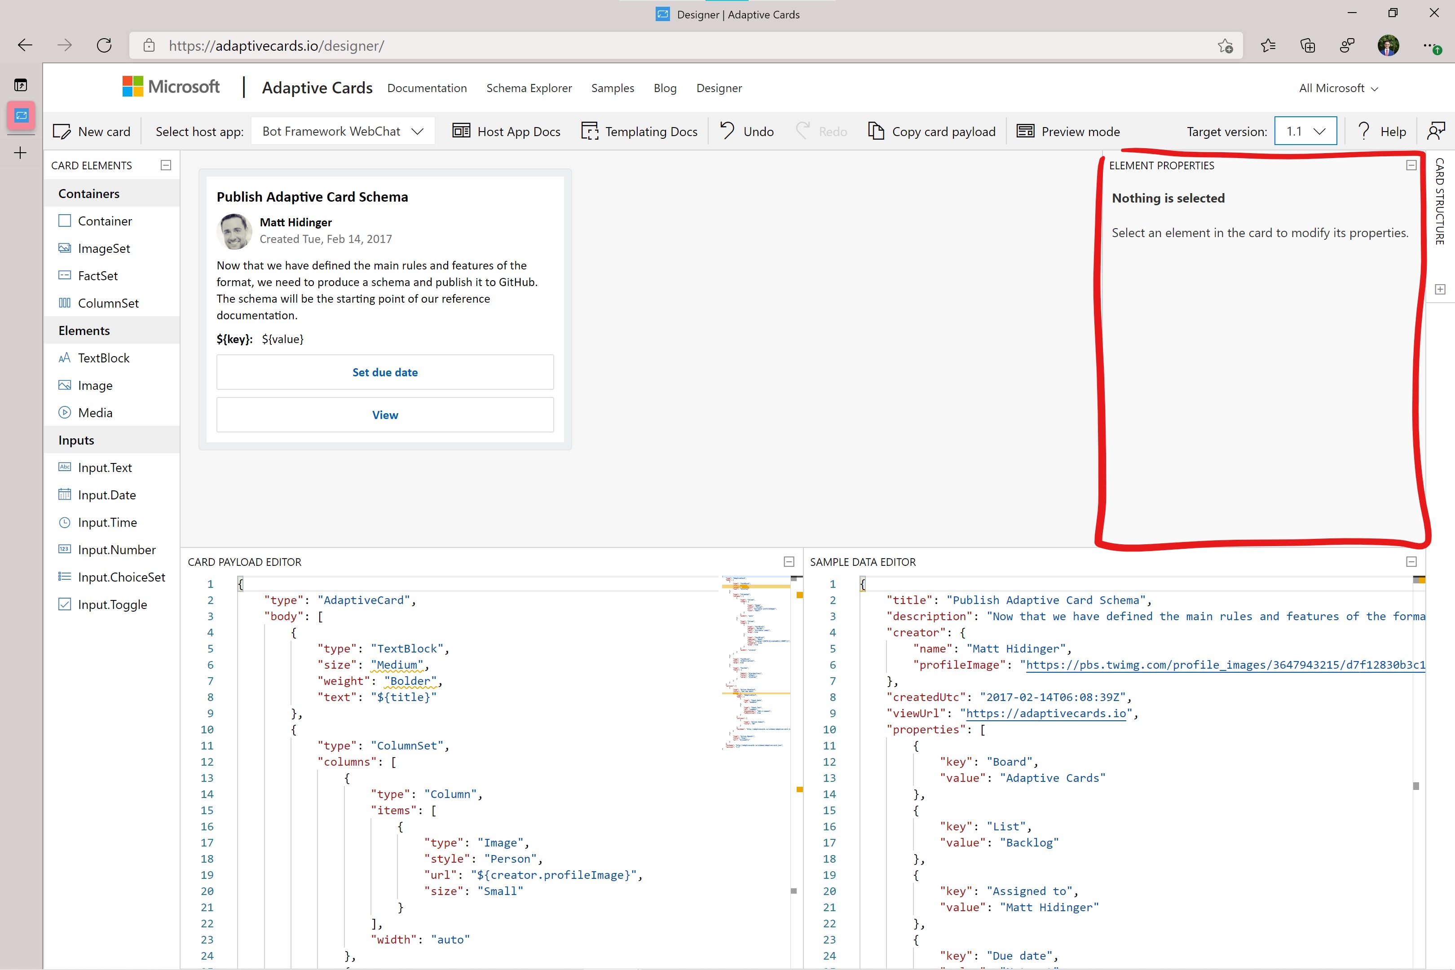Click the browser refresh icon
Viewport: 1455px width, 970px height.
click(x=104, y=45)
